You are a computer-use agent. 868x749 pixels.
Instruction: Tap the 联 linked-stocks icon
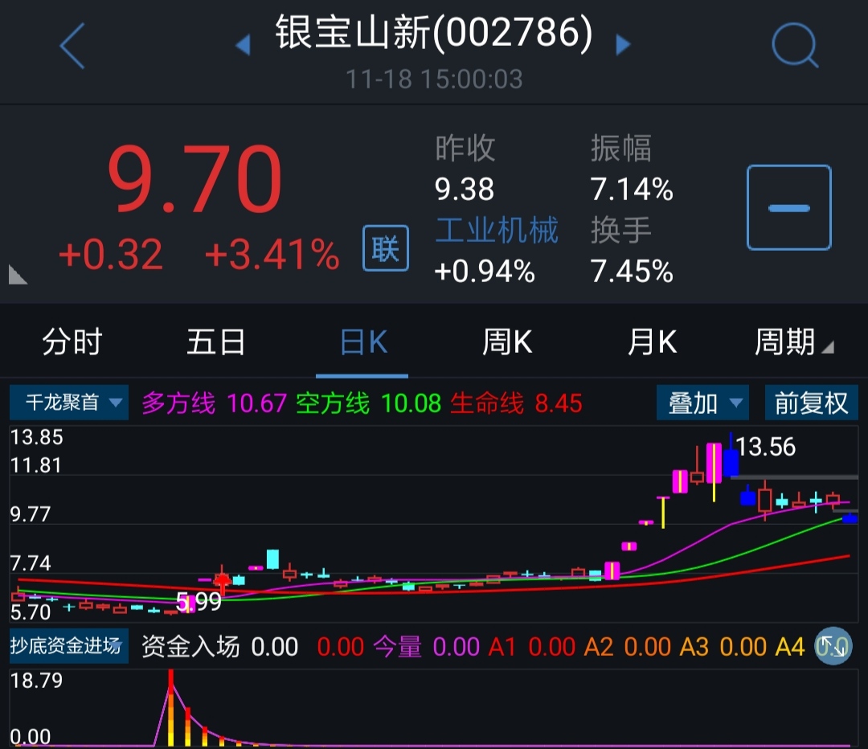coord(386,248)
